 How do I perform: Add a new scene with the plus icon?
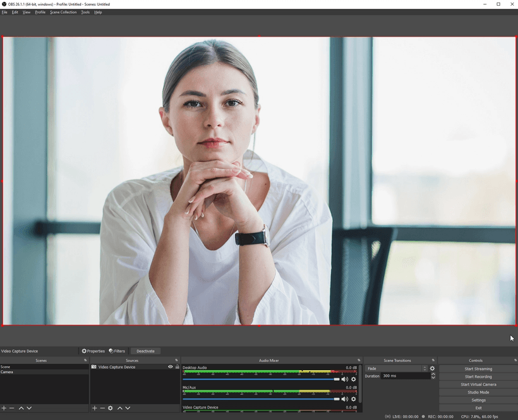click(x=4, y=408)
